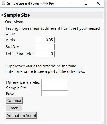Click the window title text
Image resolution: width=107 pixels, height=125 pixels.
pyautogui.click(x=30, y=3)
